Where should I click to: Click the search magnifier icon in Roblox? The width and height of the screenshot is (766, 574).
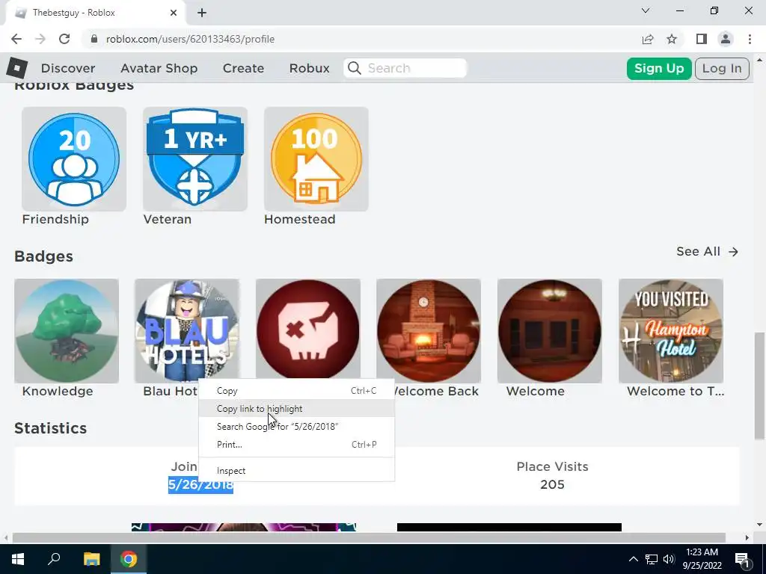(355, 68)
